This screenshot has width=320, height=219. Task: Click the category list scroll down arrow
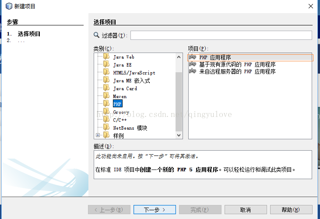click(179, 135)
